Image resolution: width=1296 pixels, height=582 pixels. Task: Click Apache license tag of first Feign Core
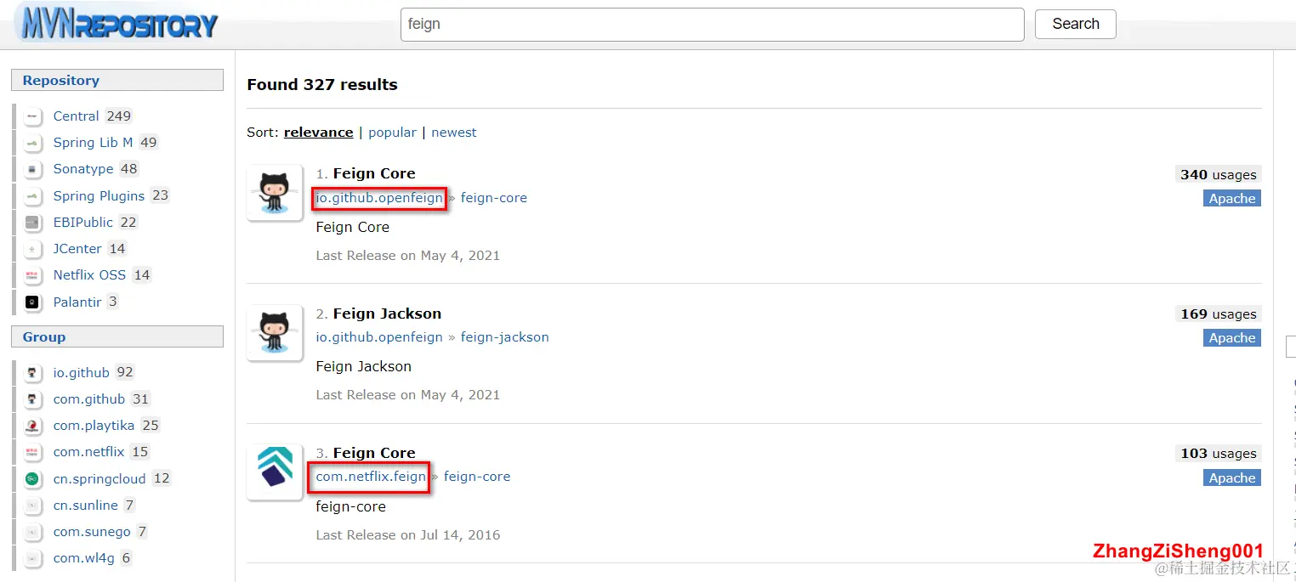point(1232,199)
